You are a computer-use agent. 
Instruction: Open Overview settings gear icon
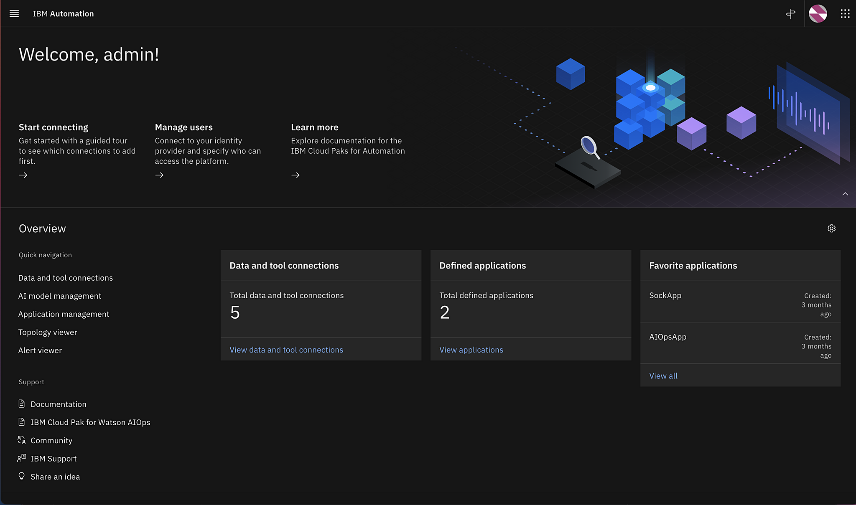click(x=831, y=228)
